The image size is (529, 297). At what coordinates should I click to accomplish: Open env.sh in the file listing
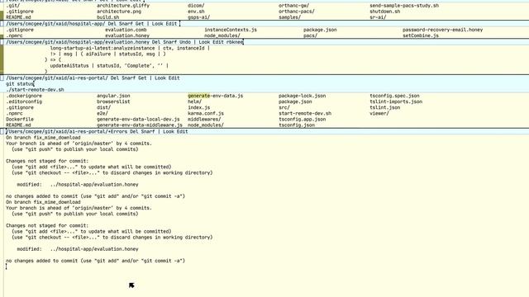pyautogui.click(x=196, y=12)
